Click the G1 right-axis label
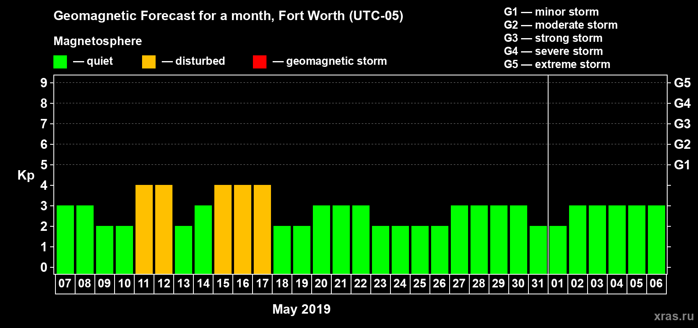Screen dimensions: 698x328 click(x=682, y=165)
